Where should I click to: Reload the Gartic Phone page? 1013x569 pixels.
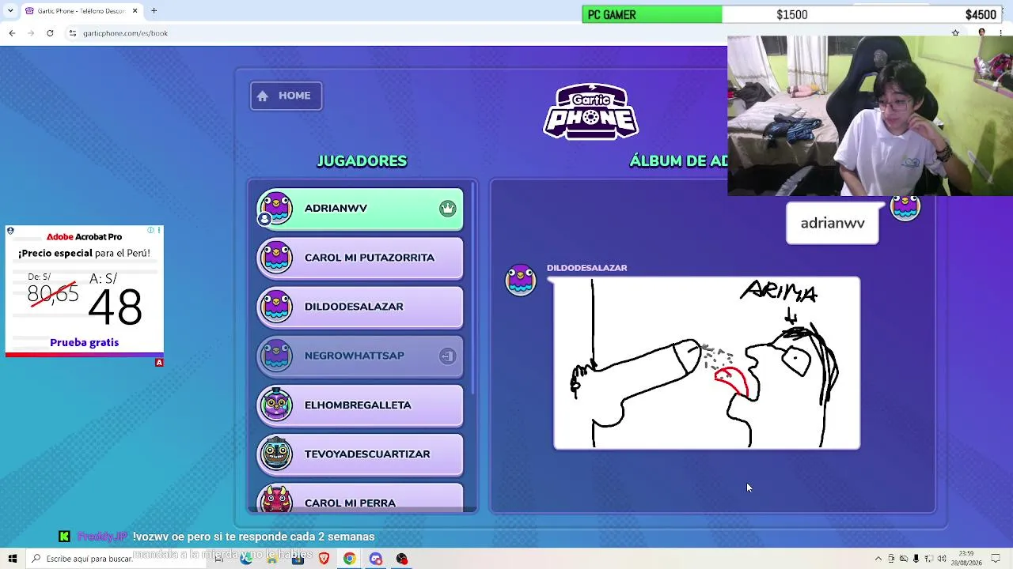click(50, 33)
